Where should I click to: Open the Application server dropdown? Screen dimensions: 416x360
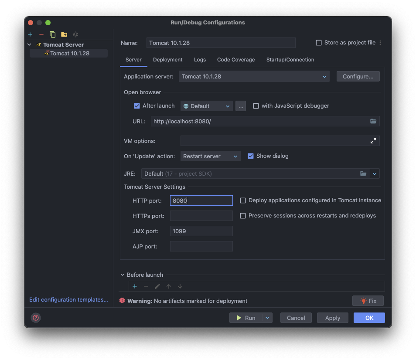coord(254,76)
